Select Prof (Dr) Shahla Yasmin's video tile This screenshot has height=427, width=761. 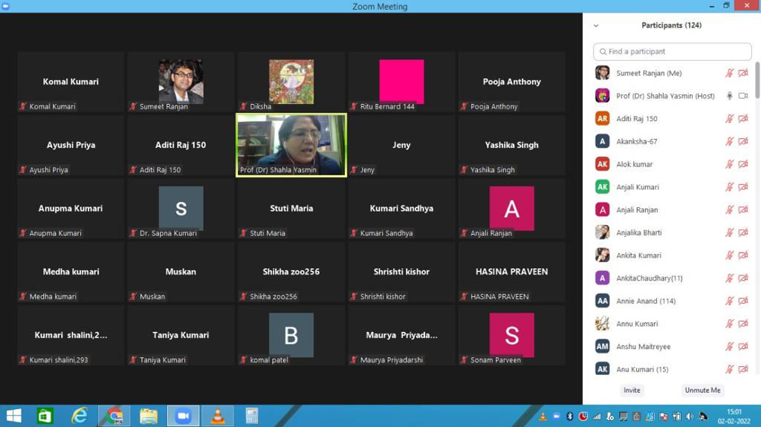tap(291, 145)
